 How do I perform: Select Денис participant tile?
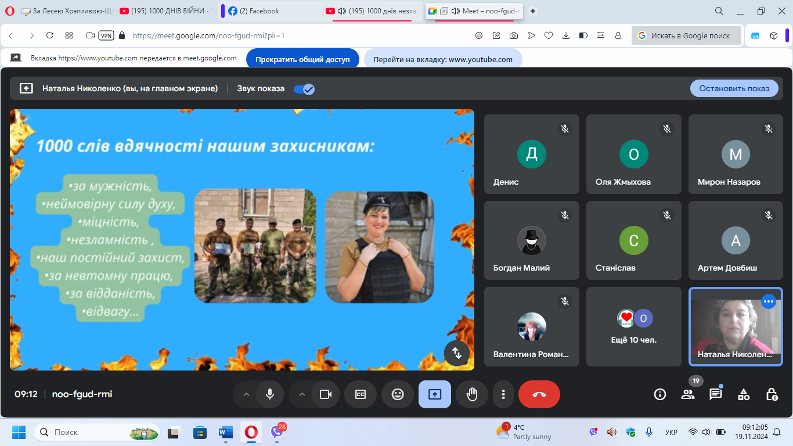click(x=532, y=154)
